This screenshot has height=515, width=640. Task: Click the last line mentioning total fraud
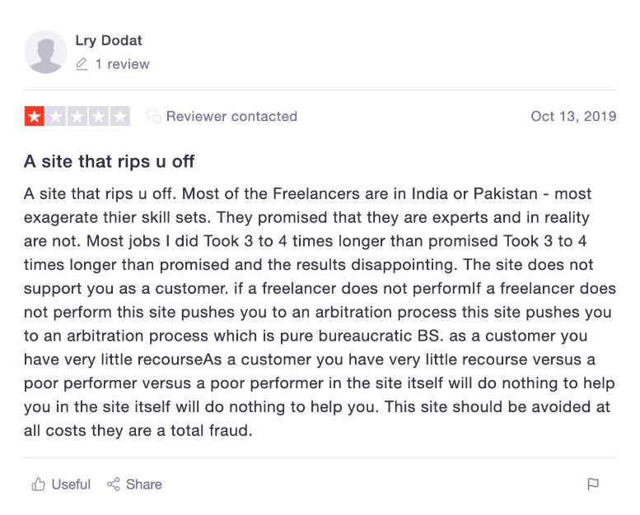(138, 430)
